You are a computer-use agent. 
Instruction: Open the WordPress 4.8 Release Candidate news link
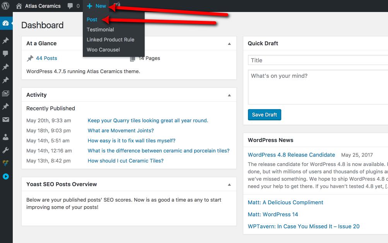[291, 155]
